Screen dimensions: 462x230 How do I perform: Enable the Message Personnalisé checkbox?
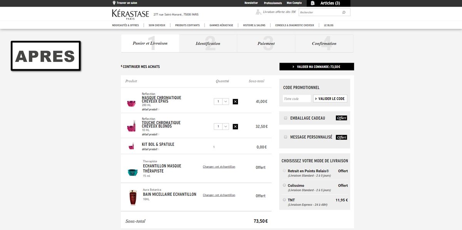point(285,137)
